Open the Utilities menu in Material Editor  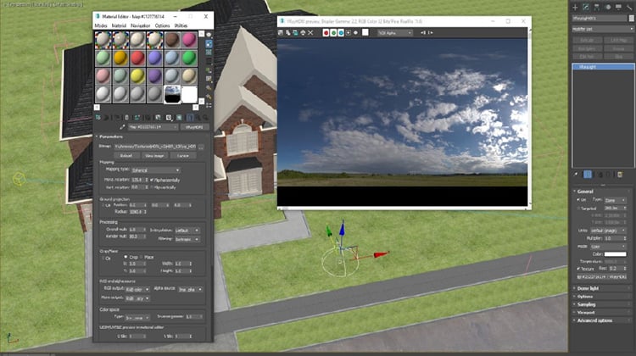[x=181, y=25]
